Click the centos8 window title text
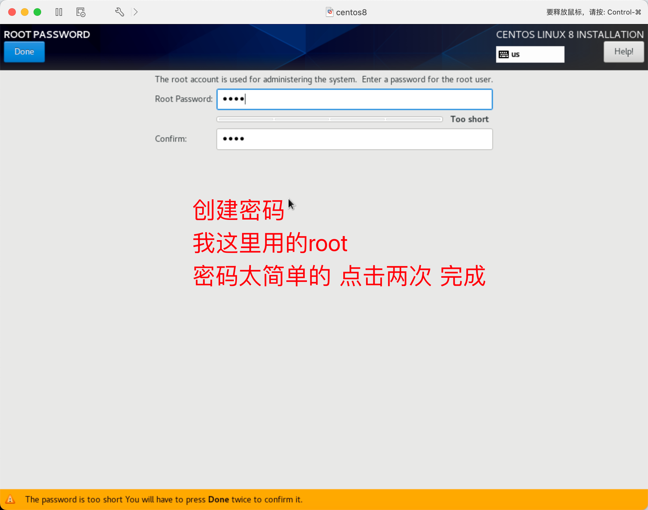Screen dimensions: 648x510 coord(351,12)
